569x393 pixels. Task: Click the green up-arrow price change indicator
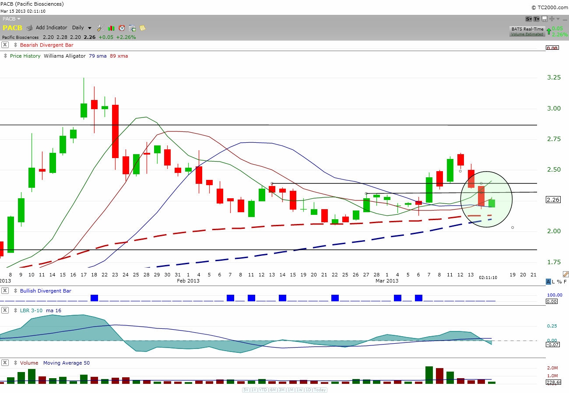pyautogui.click(x=549, y=31)
